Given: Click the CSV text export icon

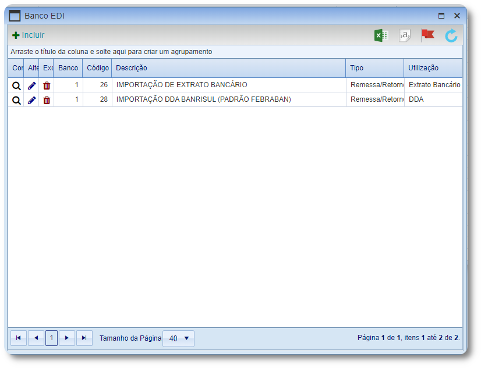Looking at the screenshot, I should [x=405, y=35].
